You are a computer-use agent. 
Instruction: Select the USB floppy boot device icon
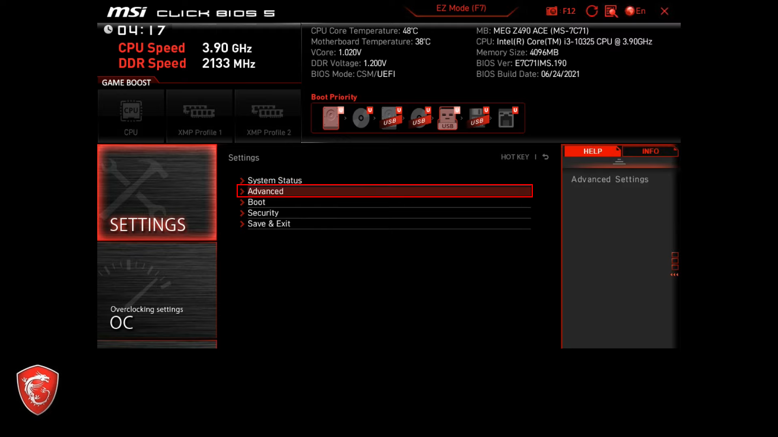tap(478, 118)
